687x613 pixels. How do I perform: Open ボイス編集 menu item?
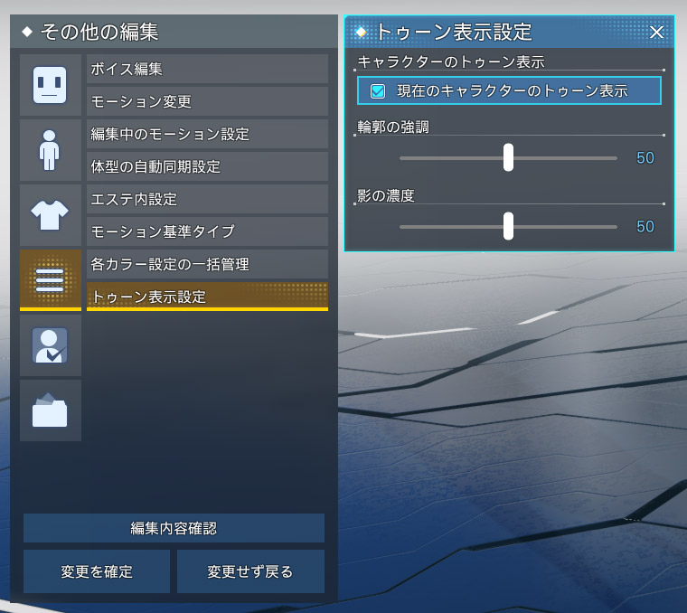(x=207, y=69)
